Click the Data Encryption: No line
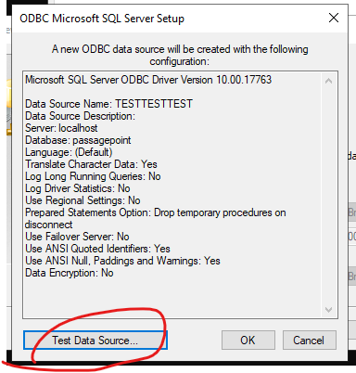356x373 pixels. pyautogui.click(x=70, y=273)
